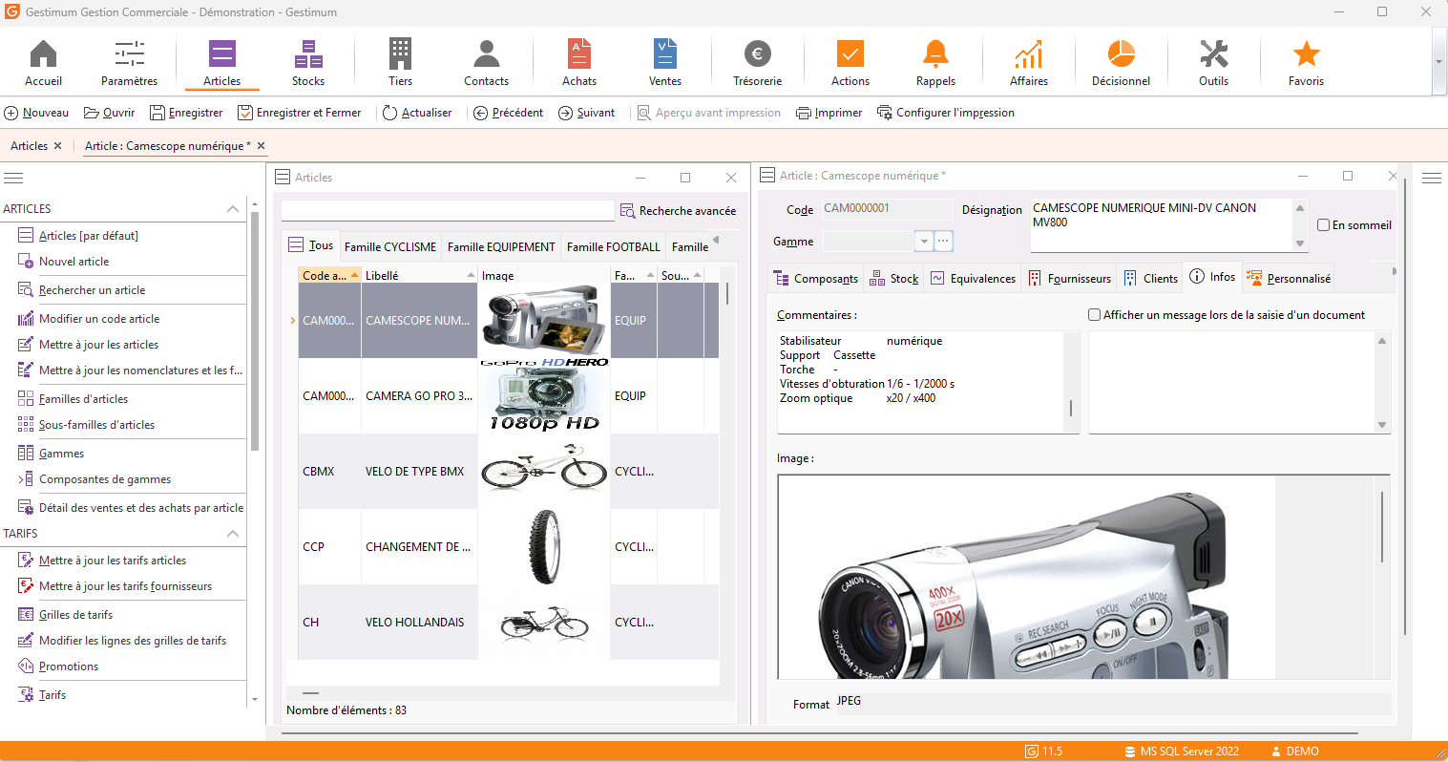Open Familles d'articles in sidebar

coord(83,399)
